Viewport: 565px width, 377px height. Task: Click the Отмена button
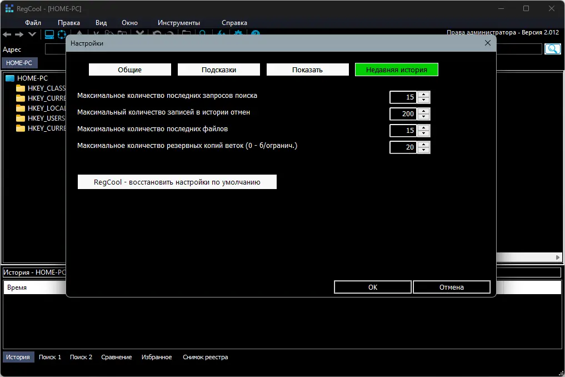click(452, 287)
